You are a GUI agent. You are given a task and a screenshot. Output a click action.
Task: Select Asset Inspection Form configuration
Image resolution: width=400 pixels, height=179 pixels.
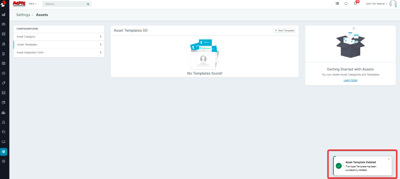(59, 53)
